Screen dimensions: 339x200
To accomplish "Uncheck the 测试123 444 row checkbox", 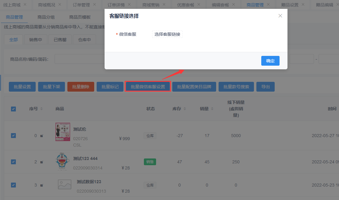I will pyautogui.click(x=13, y=162).
